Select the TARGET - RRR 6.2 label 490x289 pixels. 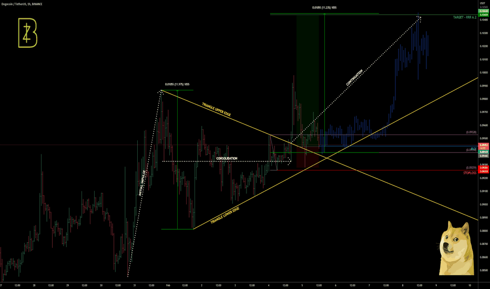(465, 17)
